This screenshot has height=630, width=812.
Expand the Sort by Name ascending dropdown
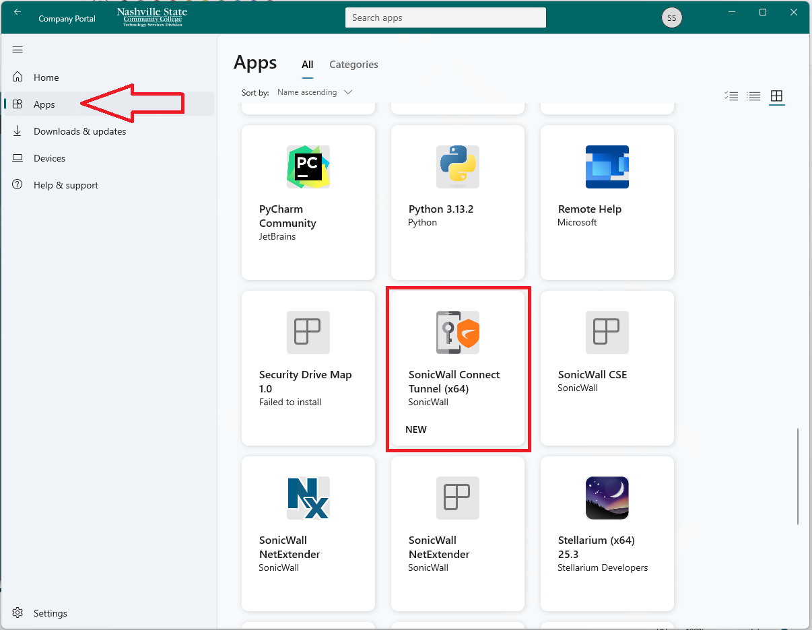click(x=314, y=92)
